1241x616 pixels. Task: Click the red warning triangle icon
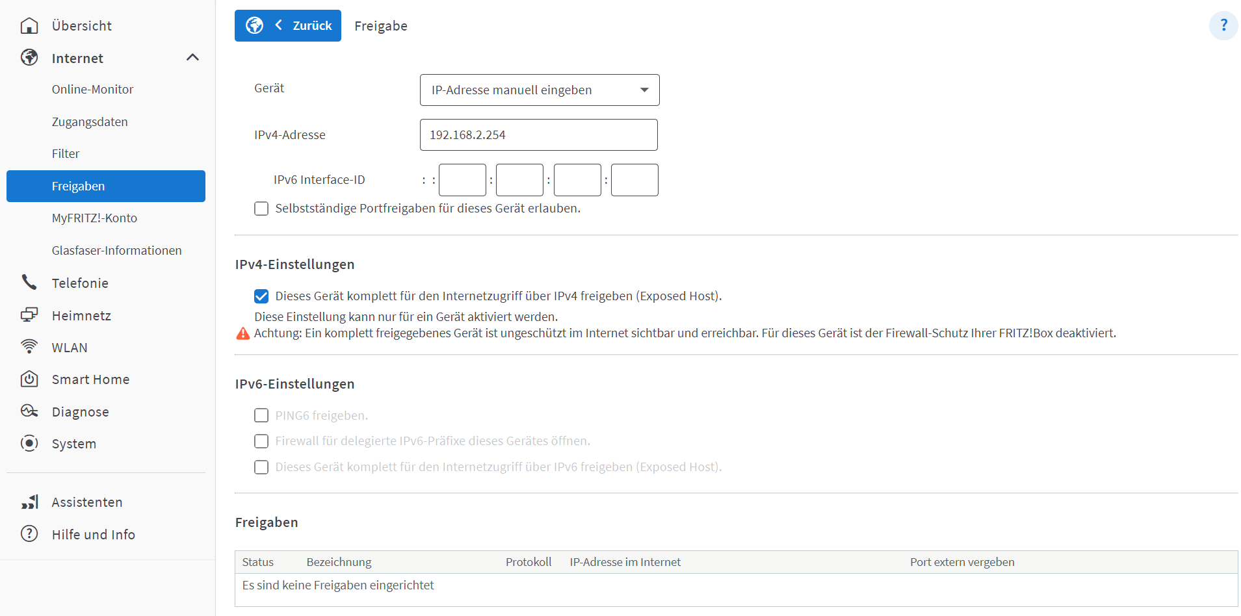242,333
